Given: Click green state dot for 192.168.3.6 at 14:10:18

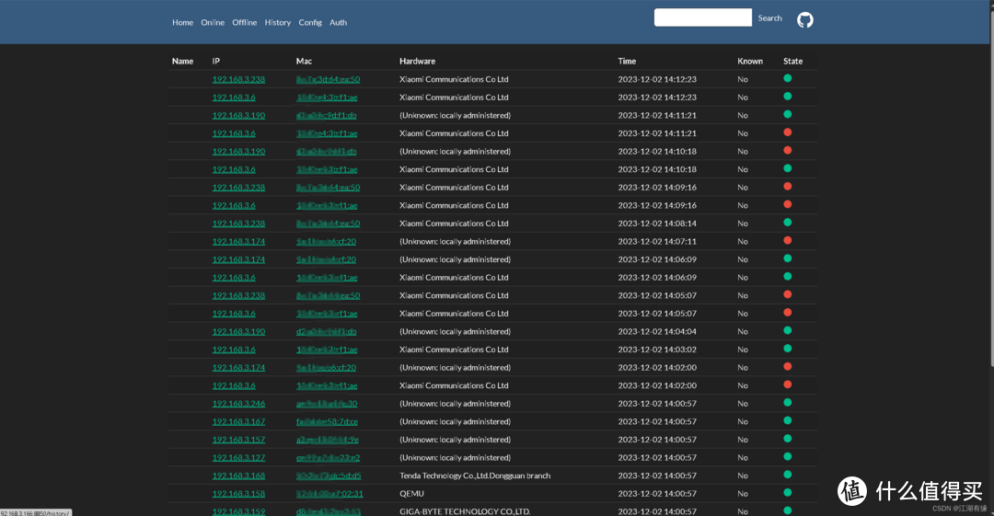Looking at the screenshot, I should [787, 168].
